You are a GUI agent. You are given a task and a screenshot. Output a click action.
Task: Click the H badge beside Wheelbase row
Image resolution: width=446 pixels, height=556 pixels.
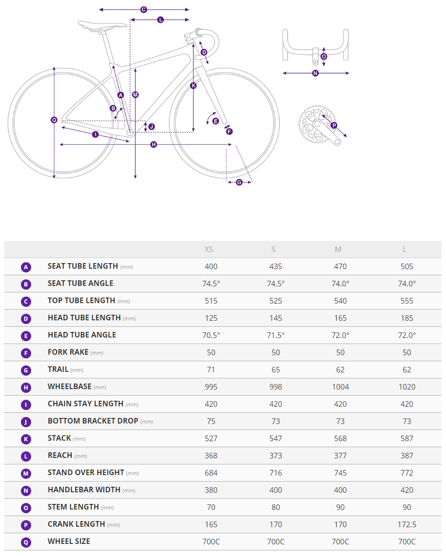tap(26, 387)
